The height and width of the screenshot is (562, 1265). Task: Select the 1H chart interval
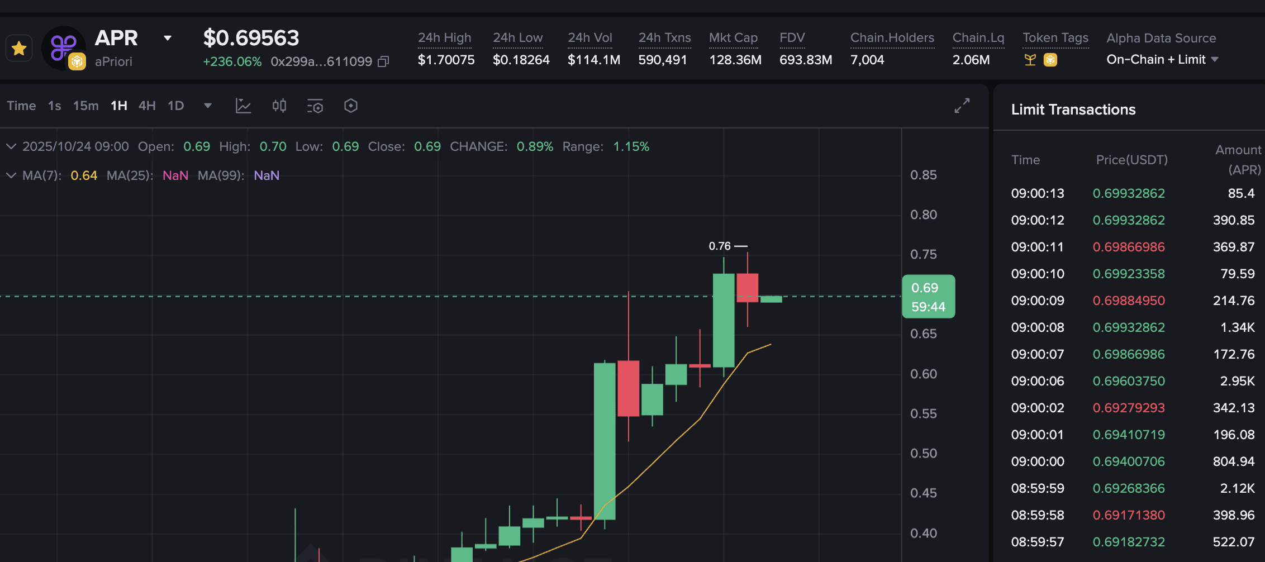[119, 106]
